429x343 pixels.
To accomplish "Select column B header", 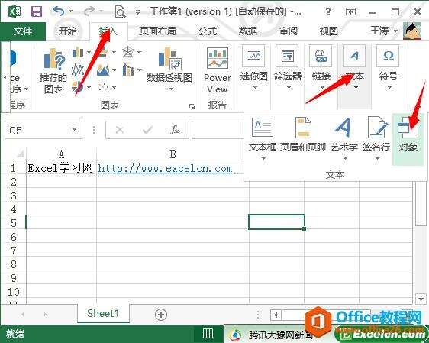I will [x=173, y=154].
